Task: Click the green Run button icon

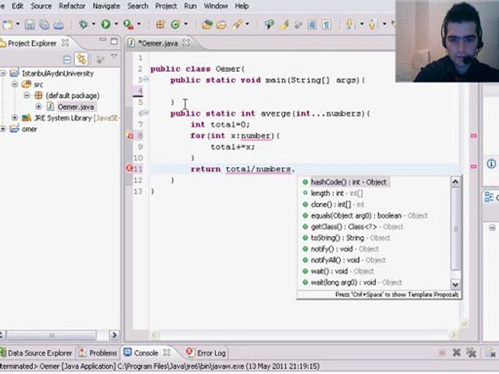Action: tap(106, 24)
